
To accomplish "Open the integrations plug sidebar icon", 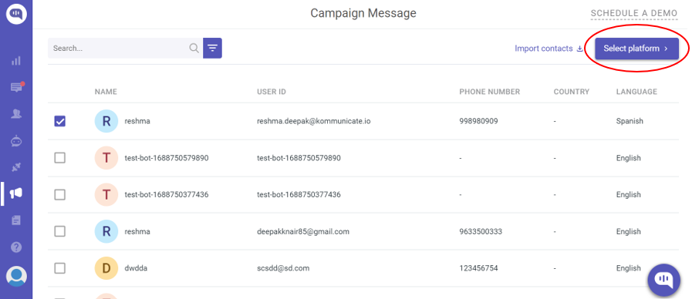I will click(x=16, y=167).
